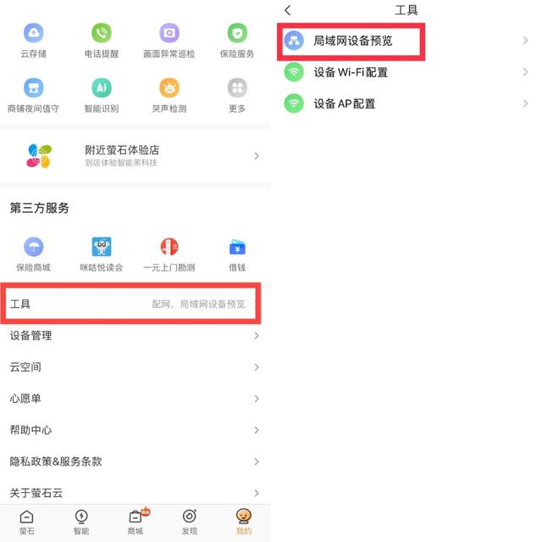The image size is (542, 542).
Task: Tap the 更多 grid icon
Action: pyautogui.click(x=237, y=87)
